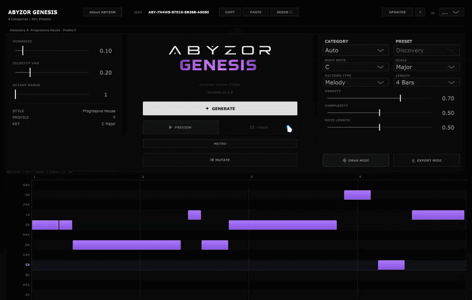Click the Density slider handle

coord(400,98)
